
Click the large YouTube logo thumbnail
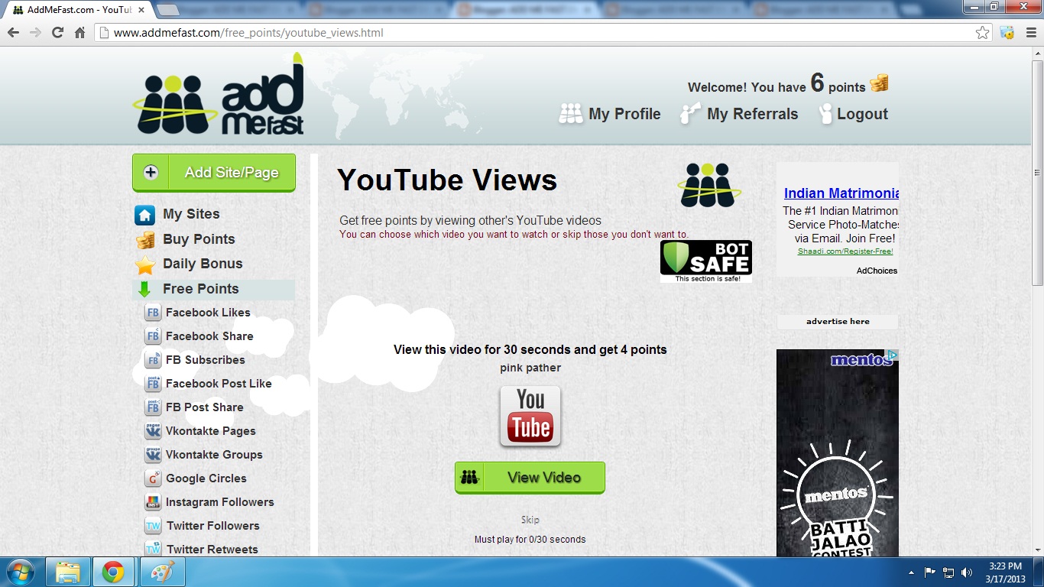click(x=530, y=416)
